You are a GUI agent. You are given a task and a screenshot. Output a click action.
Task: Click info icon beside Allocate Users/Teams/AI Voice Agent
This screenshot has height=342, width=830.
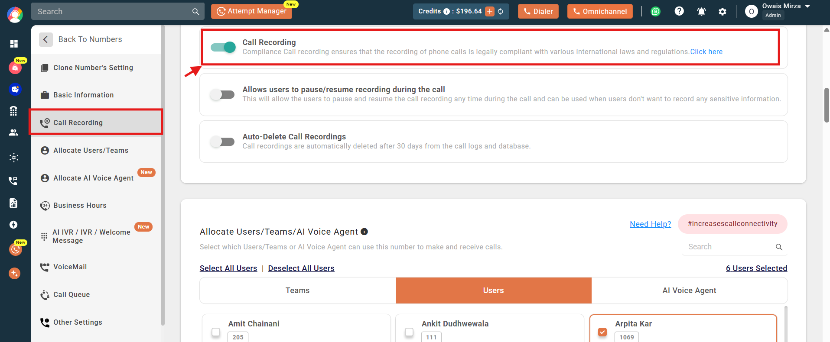pos(365,232)
